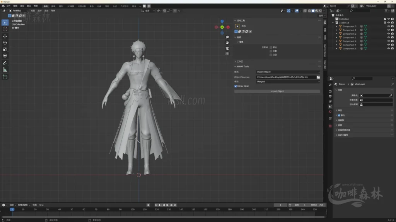Disable the Mirror Mesh checkbox

(236, 86)
